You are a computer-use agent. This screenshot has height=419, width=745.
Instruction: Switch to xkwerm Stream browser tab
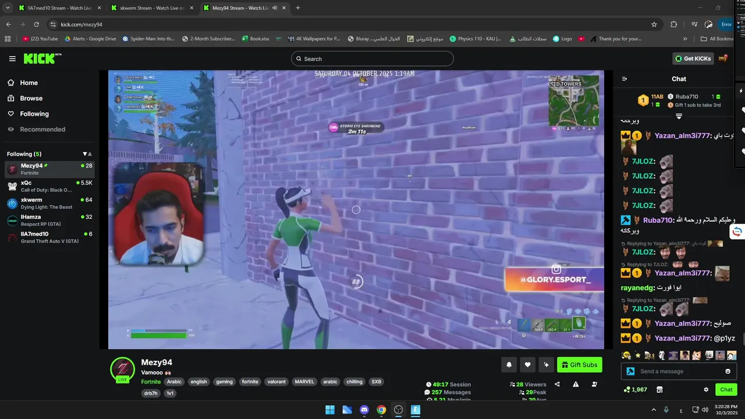coord(152,8)
